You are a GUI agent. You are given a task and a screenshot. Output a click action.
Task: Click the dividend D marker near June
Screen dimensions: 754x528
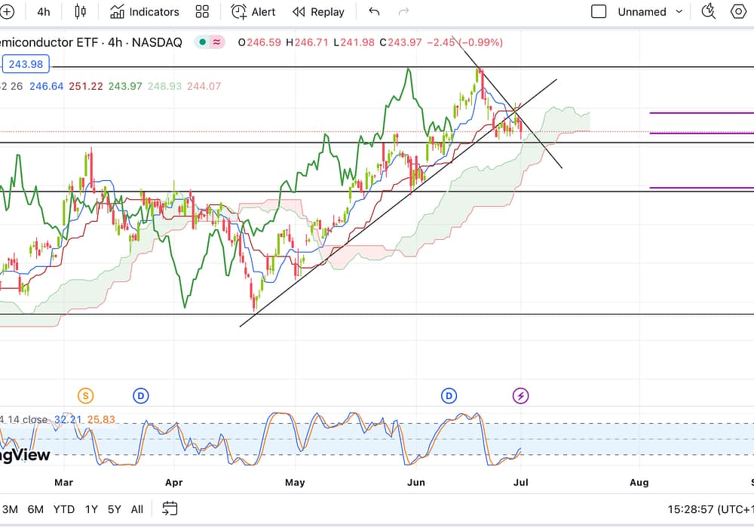click(449, 395)
